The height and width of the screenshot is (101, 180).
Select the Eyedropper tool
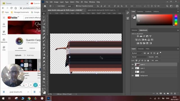[x=44, y=34]
